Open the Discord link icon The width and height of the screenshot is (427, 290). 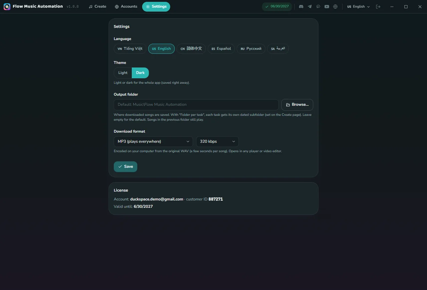pos(301,7)
